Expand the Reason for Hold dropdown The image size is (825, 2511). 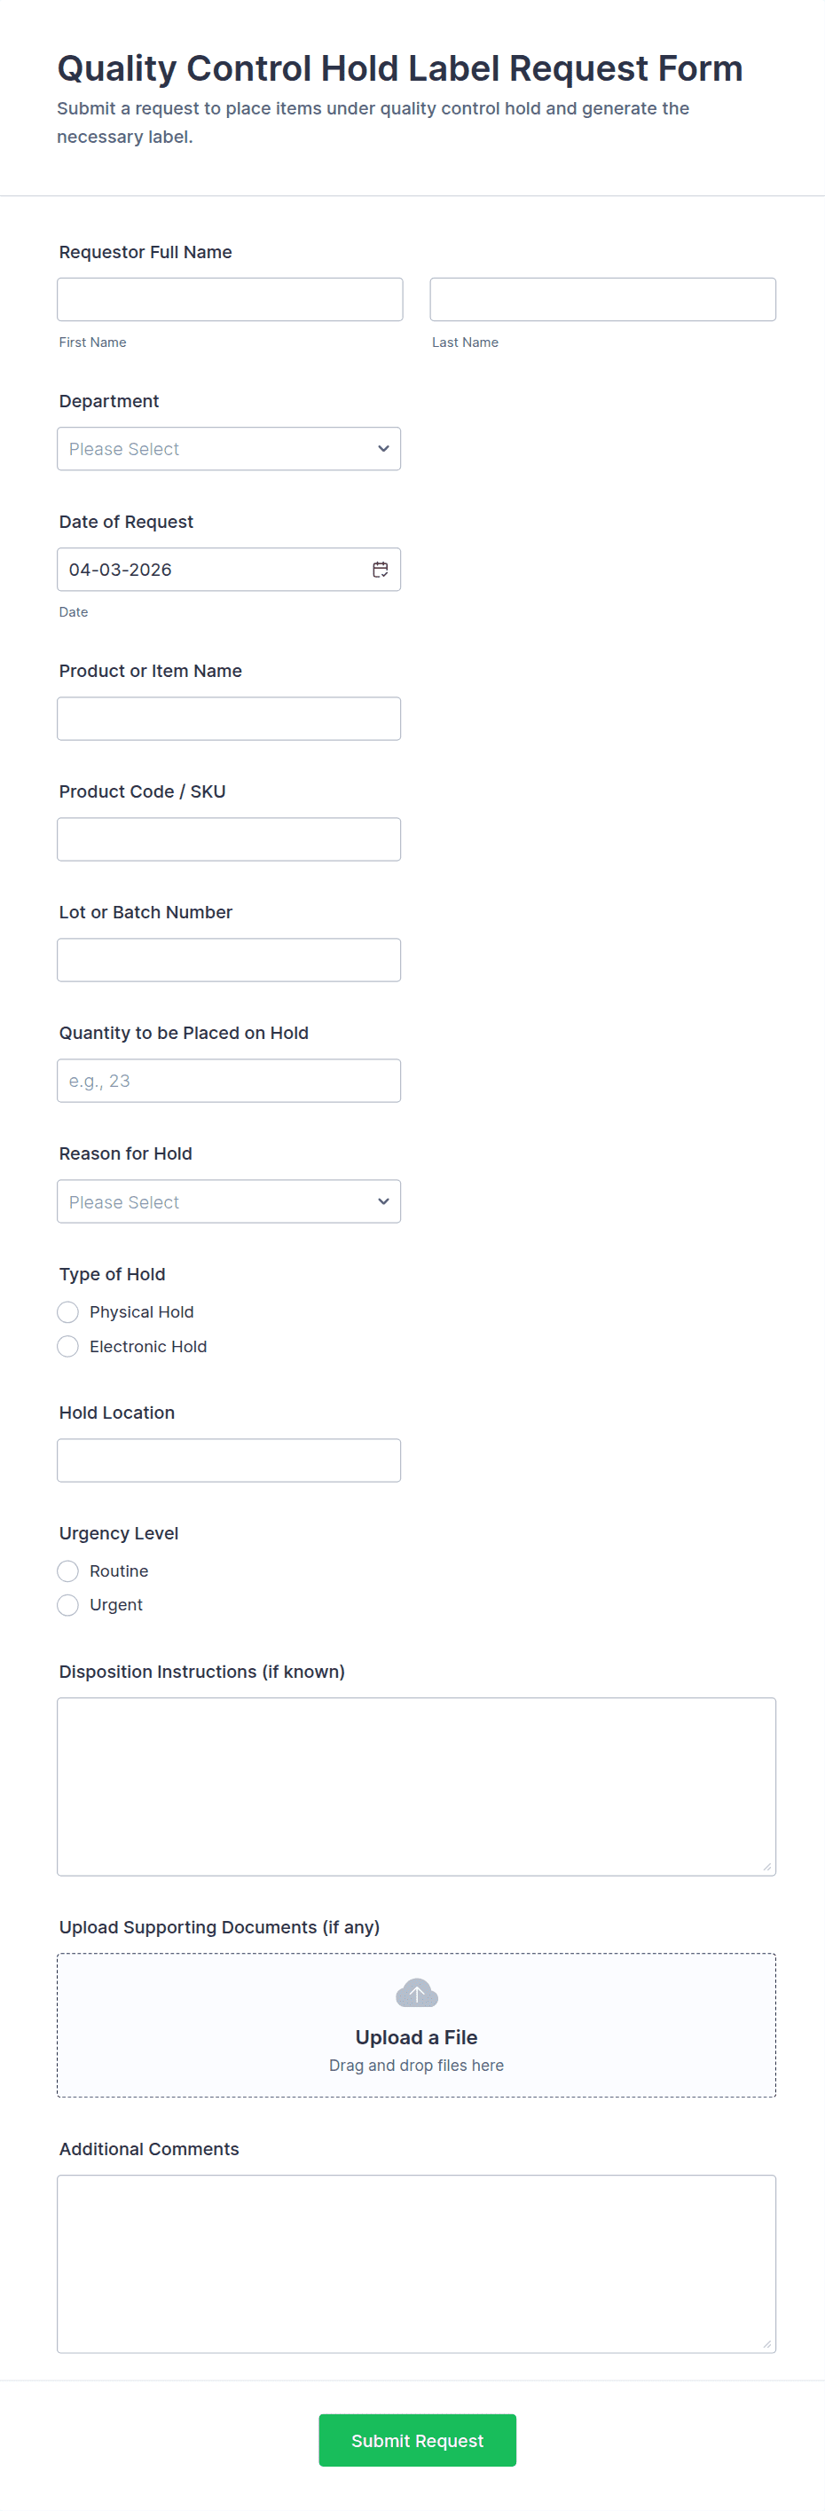229,1200
